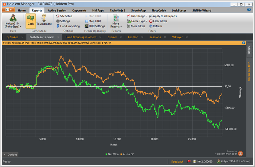Open the Game Type filter dropdown
Viewport: 255px width, 167px height.
(x=137, y=21)
